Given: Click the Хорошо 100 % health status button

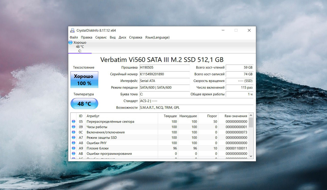Looking at the screenshot, I should 84,79.
